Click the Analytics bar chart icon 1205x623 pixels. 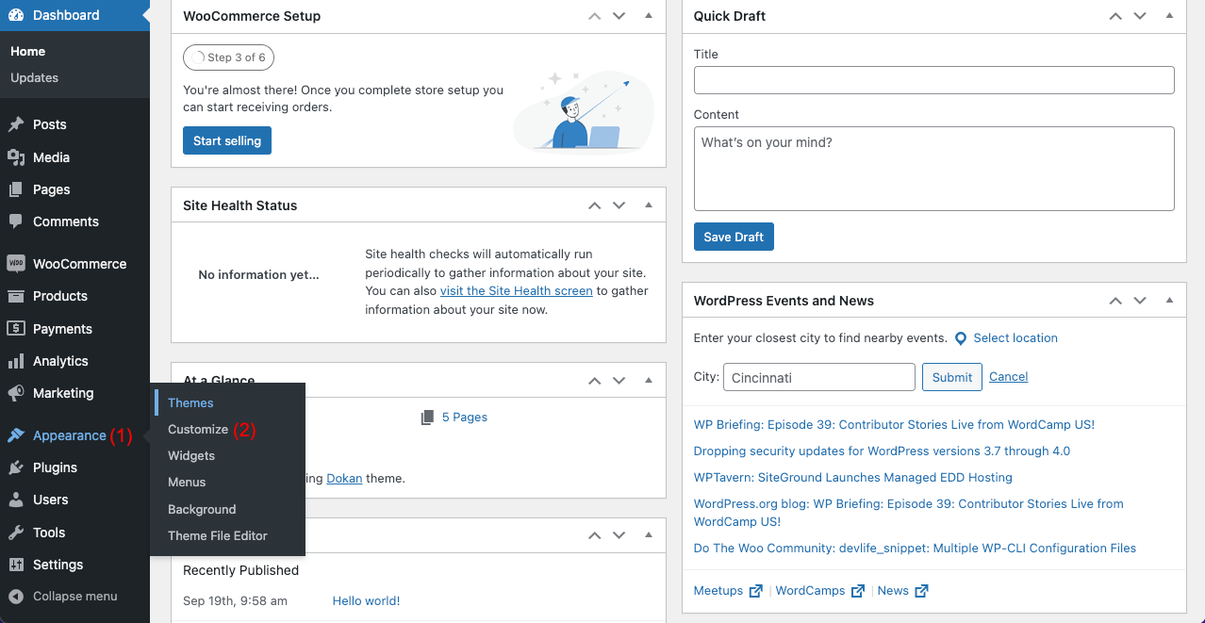16,361
